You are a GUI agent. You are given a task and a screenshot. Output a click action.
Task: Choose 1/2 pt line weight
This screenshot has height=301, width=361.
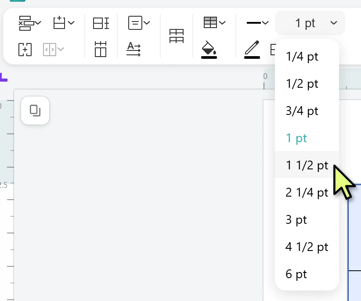(x=307, y=83)
